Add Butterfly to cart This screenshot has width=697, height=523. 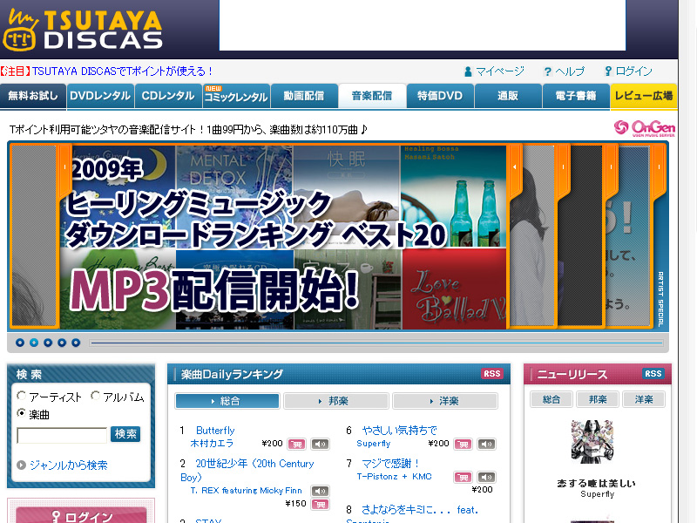[296, 444]
